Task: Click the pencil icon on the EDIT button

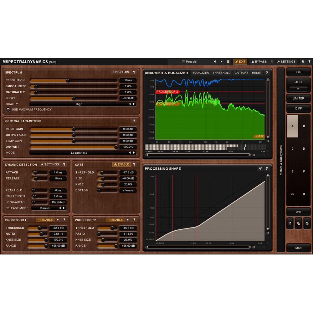Action: (x=237, y=62)
